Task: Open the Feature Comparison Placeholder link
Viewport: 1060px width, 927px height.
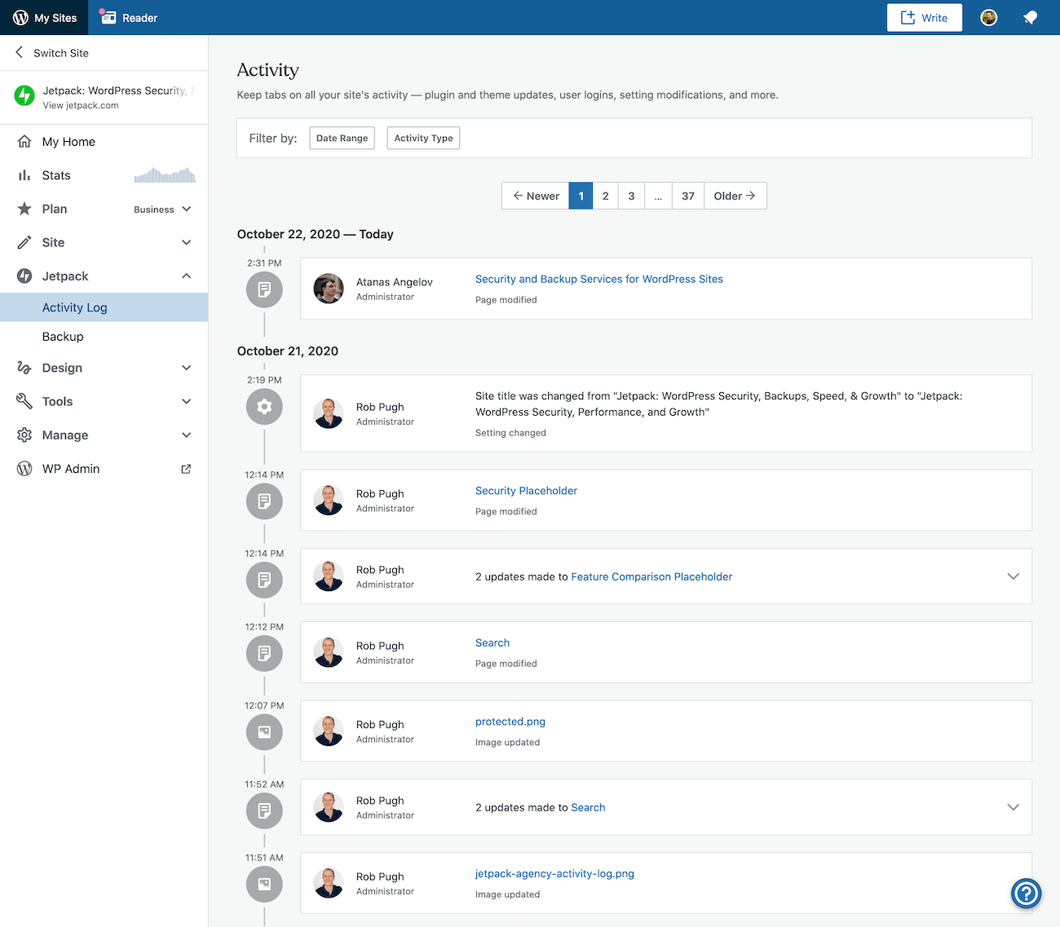Action: point(651,576)
